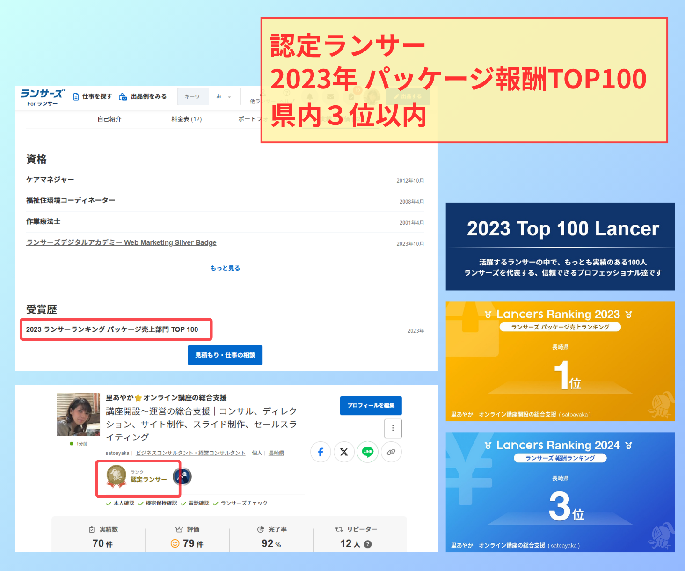Click the 完了率 92% stat
685x571 pixels.
272,537
